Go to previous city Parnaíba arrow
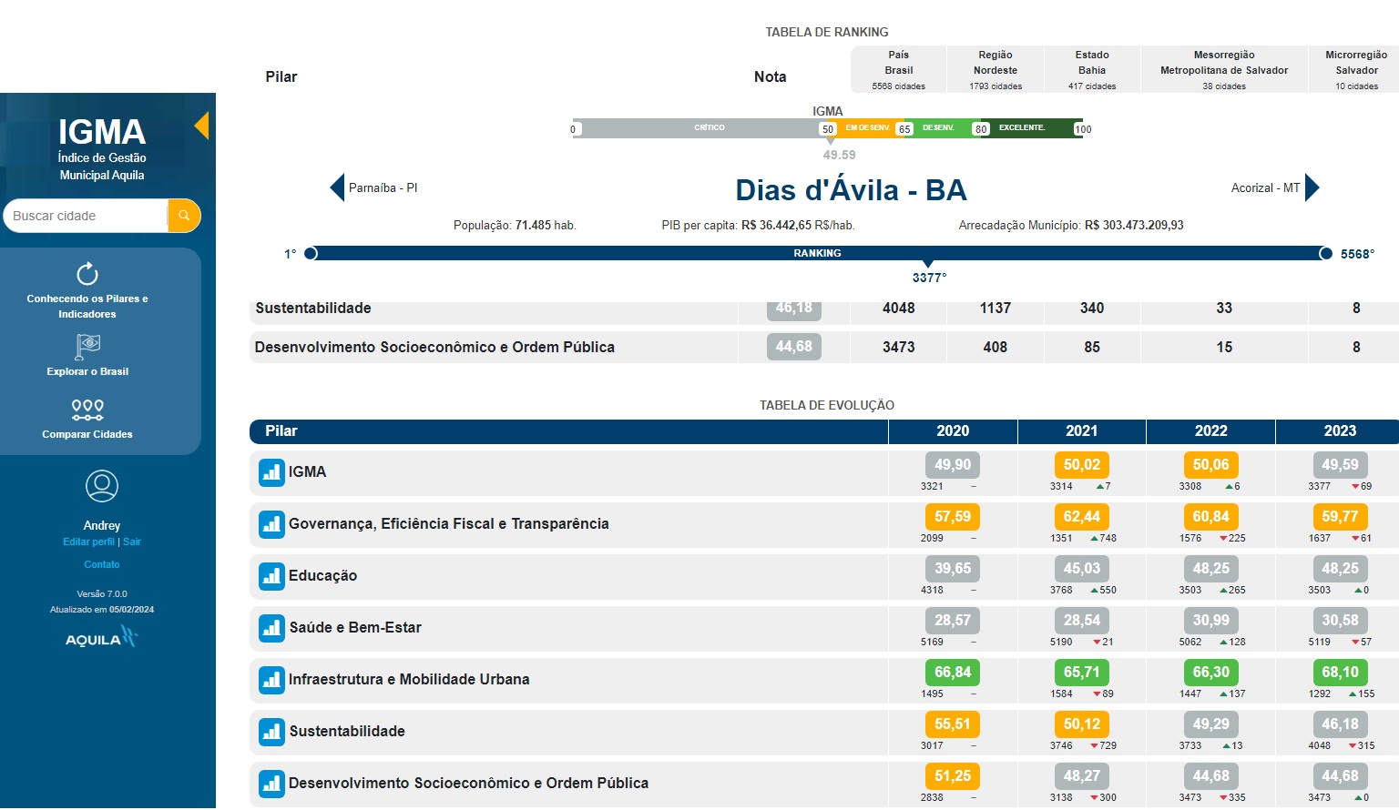The width and height of the screenshot is (1399, 810). pyautogui.click(x=337, y=187)
